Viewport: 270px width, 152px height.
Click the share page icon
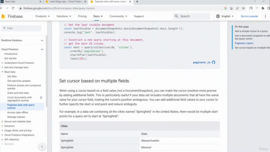pyautogui.click(x=237, y=8)
